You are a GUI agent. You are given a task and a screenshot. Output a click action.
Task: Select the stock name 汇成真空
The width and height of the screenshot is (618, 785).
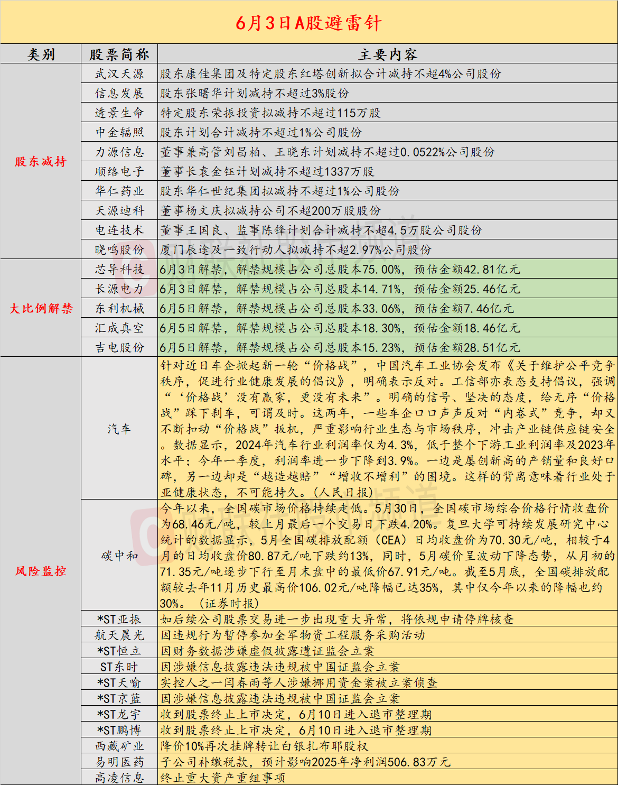pyautogui.click(x=119, y=328)
